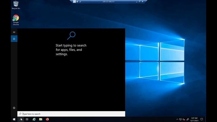Show hidden system tray icons
This screenshot has height=122, width=217.
(x=177, y=119)
